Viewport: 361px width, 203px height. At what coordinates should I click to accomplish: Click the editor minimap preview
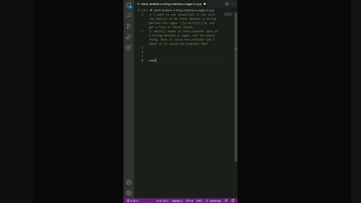(228, 15)
